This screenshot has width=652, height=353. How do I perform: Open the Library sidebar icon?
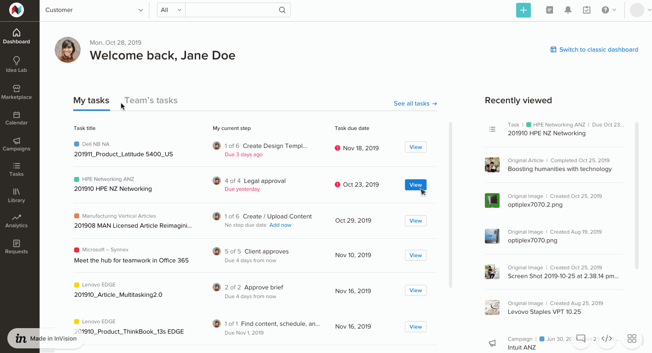[x=17, y=195]
